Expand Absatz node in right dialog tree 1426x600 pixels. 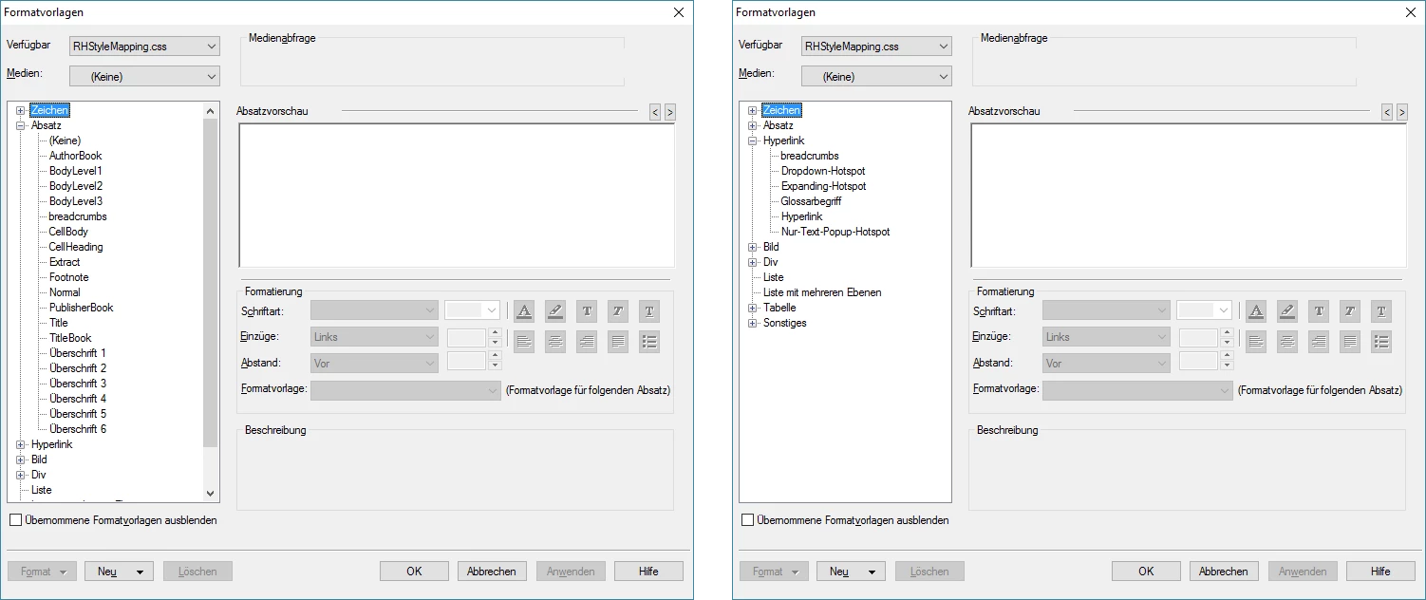tap(753, 125)
